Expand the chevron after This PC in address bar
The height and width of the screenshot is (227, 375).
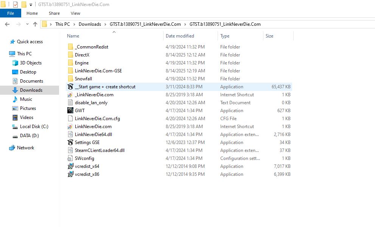pos(74,24)
